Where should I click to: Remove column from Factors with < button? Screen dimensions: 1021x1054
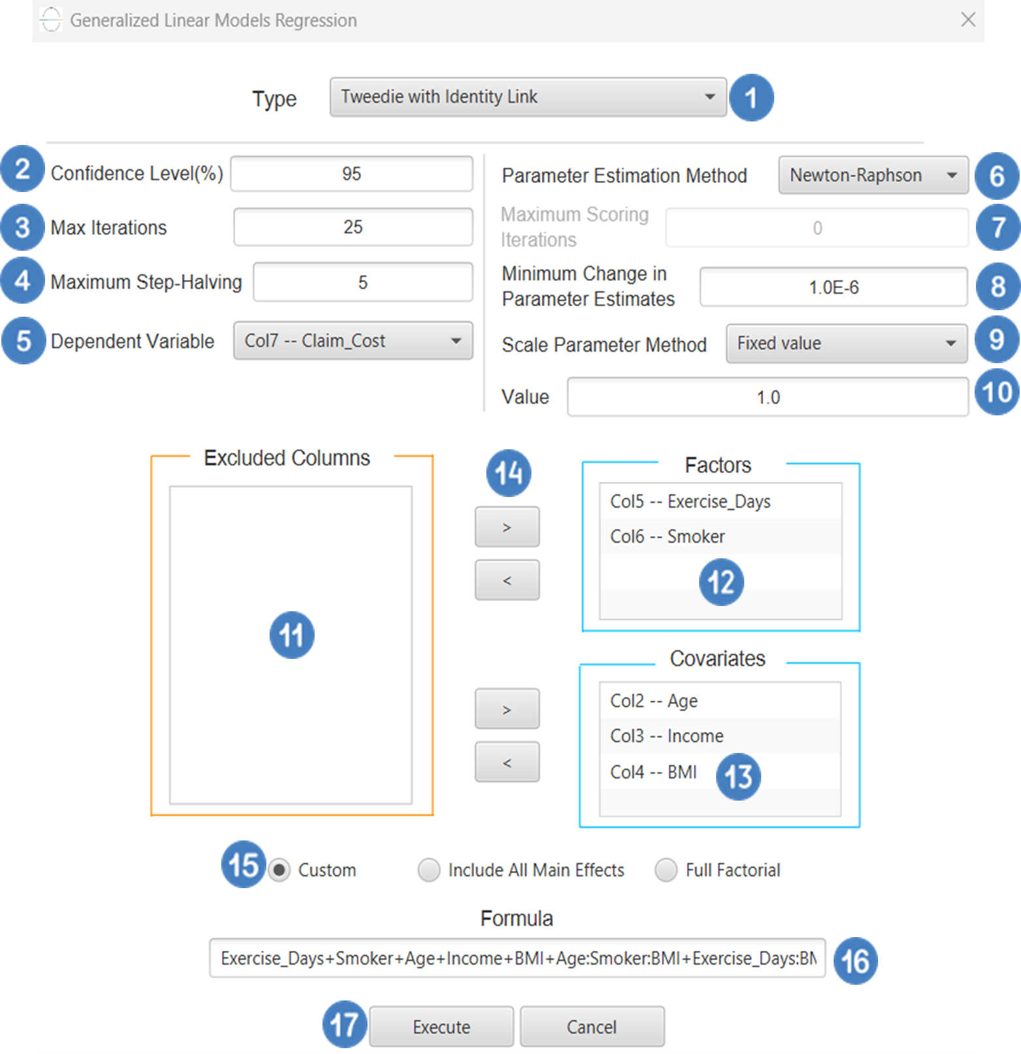click(507, 580)
